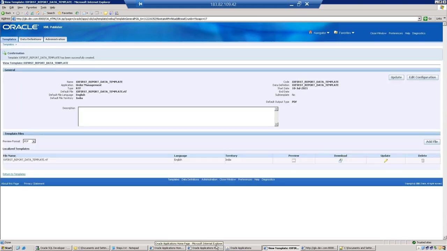Click Show Desktop quick launch icon
Screen dimensions: 447x251
pyautogui.click(x=18, y=248)
